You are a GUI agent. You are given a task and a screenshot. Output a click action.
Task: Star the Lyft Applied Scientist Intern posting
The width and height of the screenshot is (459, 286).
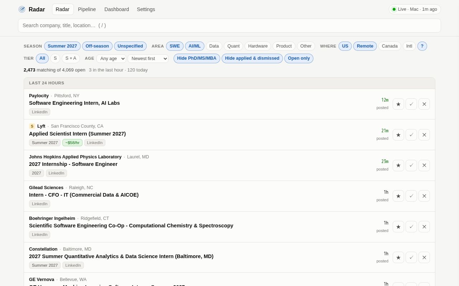pos(398,135)
